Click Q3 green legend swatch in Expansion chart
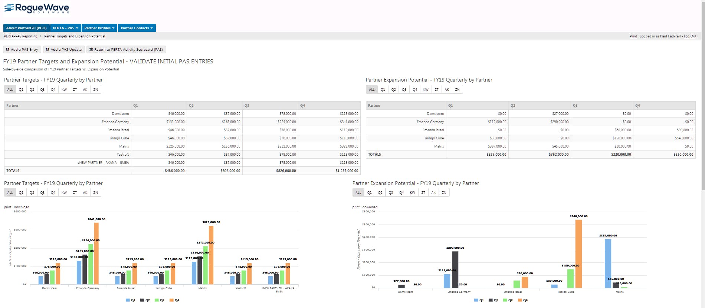The image size is (705, 308). [x=505, y=300]
